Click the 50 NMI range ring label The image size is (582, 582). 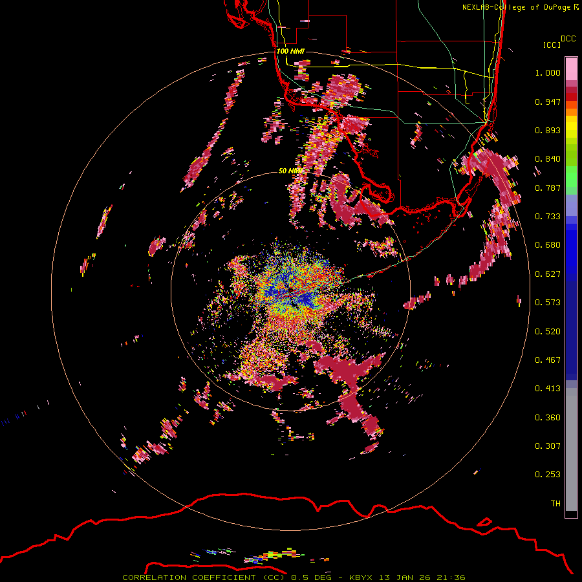290,171
